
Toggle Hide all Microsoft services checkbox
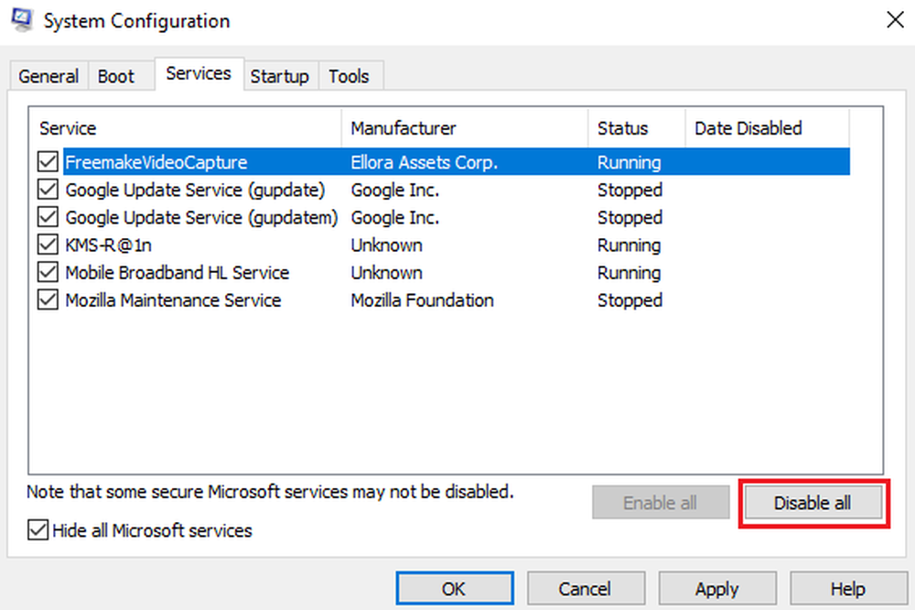click(38, 530)
